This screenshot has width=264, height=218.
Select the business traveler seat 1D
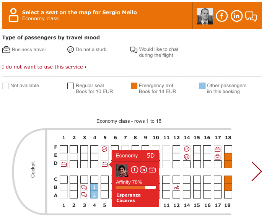64,164
